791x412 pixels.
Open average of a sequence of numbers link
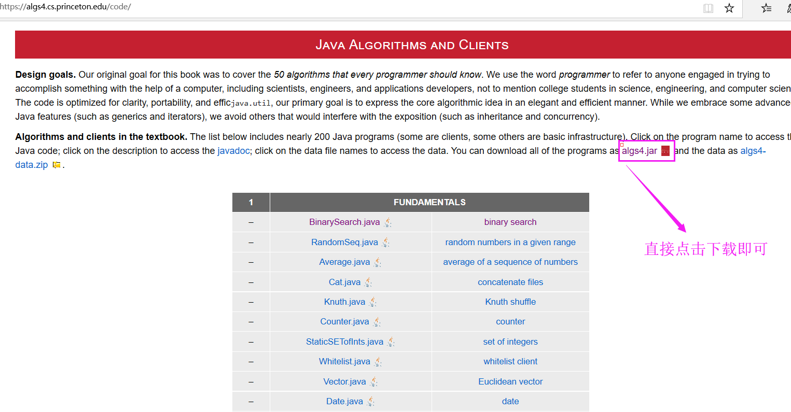tap(510, 262)
